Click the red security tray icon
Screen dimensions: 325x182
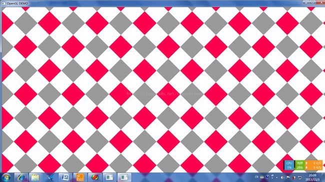(x=293, y=178)
